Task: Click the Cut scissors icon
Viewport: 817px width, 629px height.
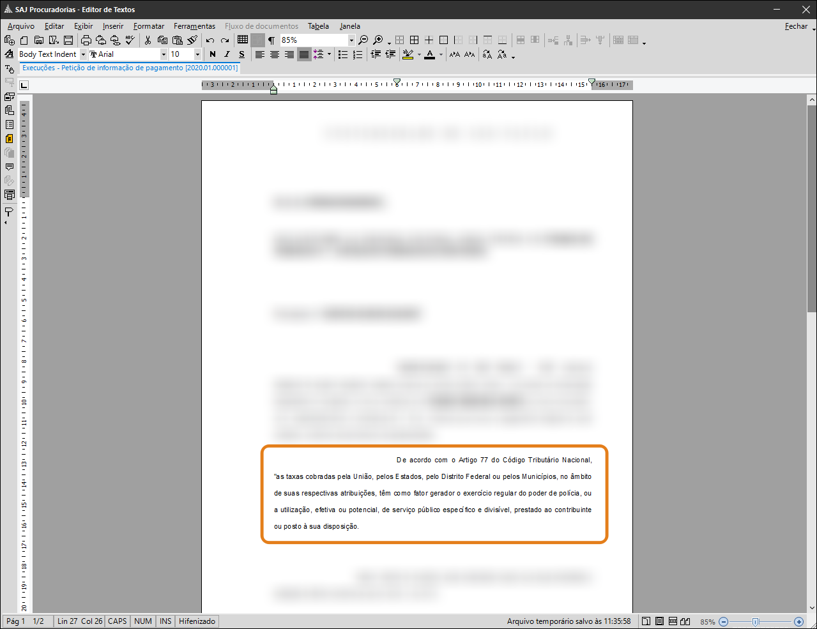Action: [148, 40]
